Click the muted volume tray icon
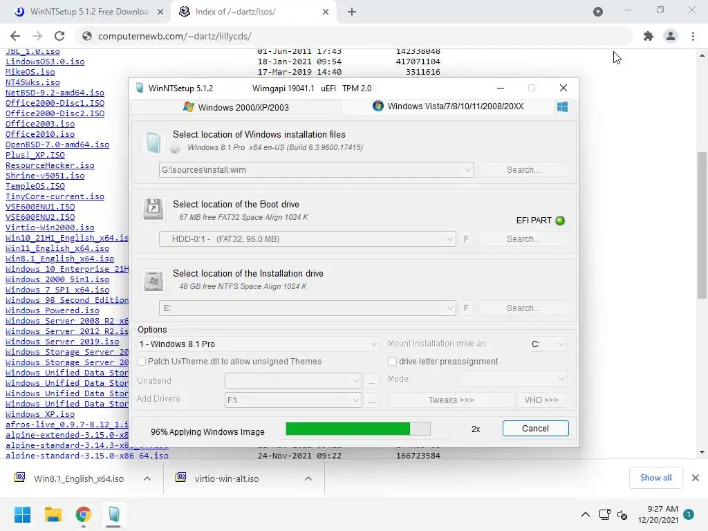This screenshot has height=531, width=708. click(x=622, y=514)
